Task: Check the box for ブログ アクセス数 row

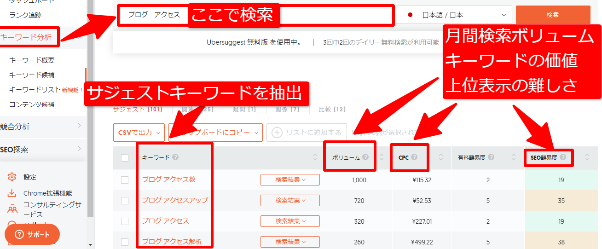Action: 125,180
